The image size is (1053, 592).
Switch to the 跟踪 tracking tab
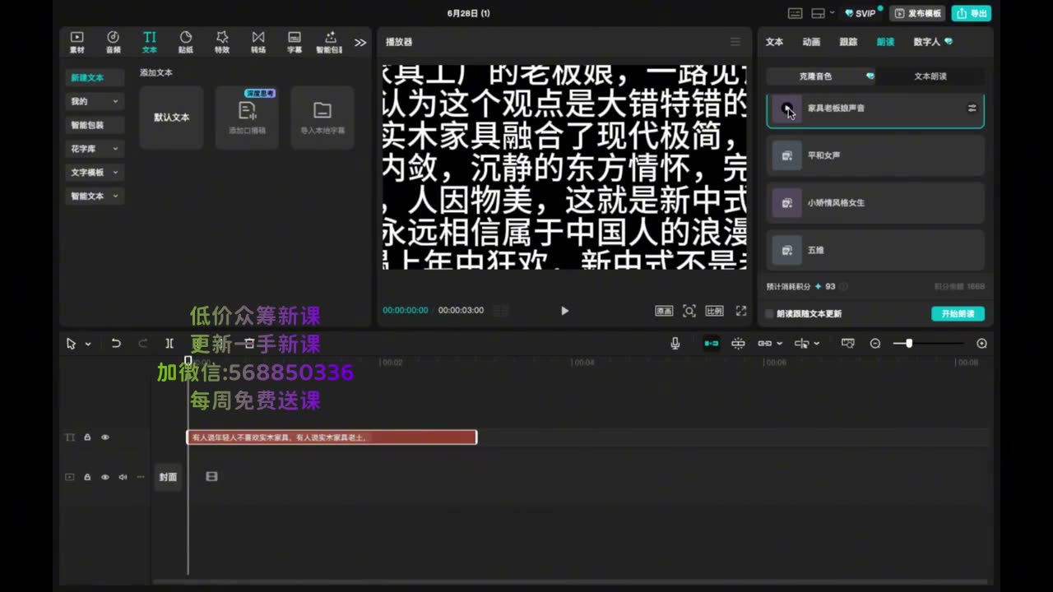point(848,42)
